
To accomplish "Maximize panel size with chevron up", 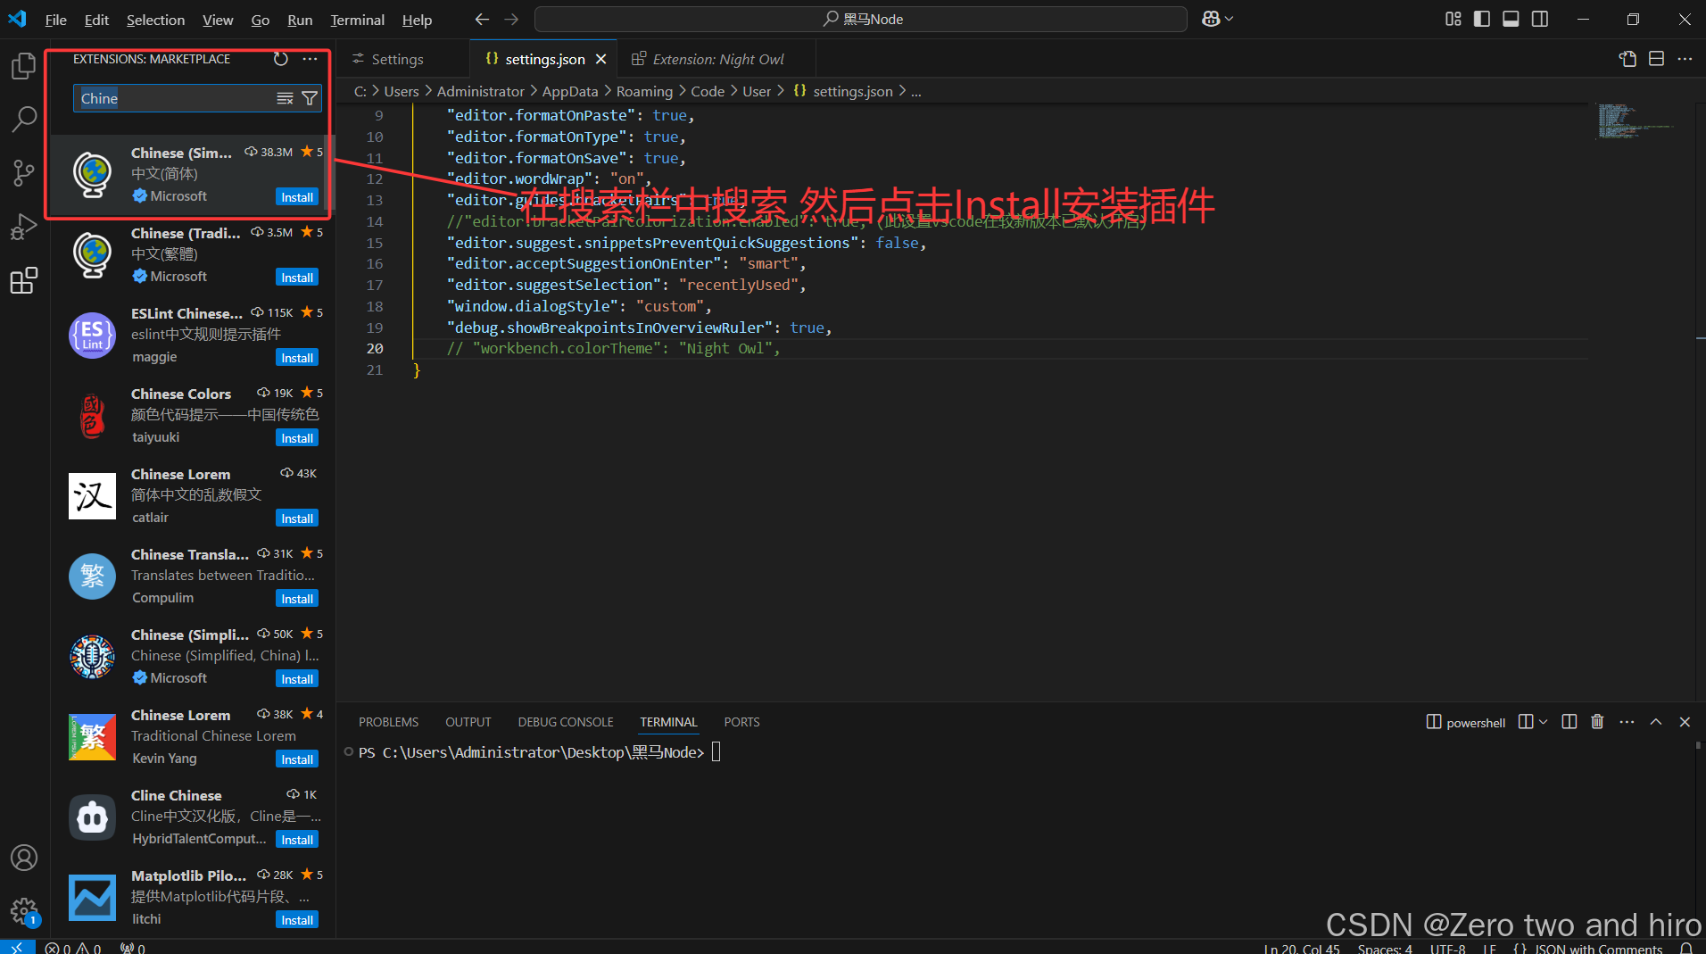I will pos(1656,722).
